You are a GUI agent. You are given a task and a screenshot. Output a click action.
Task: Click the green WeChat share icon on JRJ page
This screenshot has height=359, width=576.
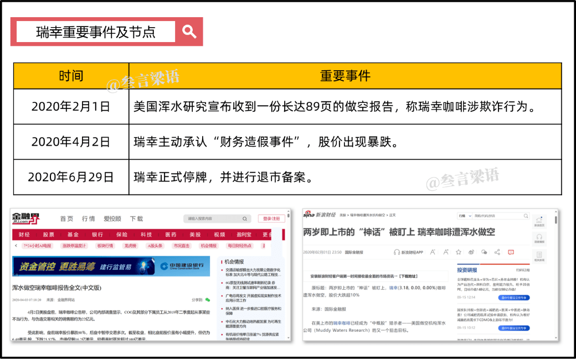coord(208,300)
